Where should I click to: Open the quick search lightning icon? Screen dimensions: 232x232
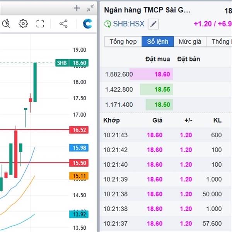6,24
